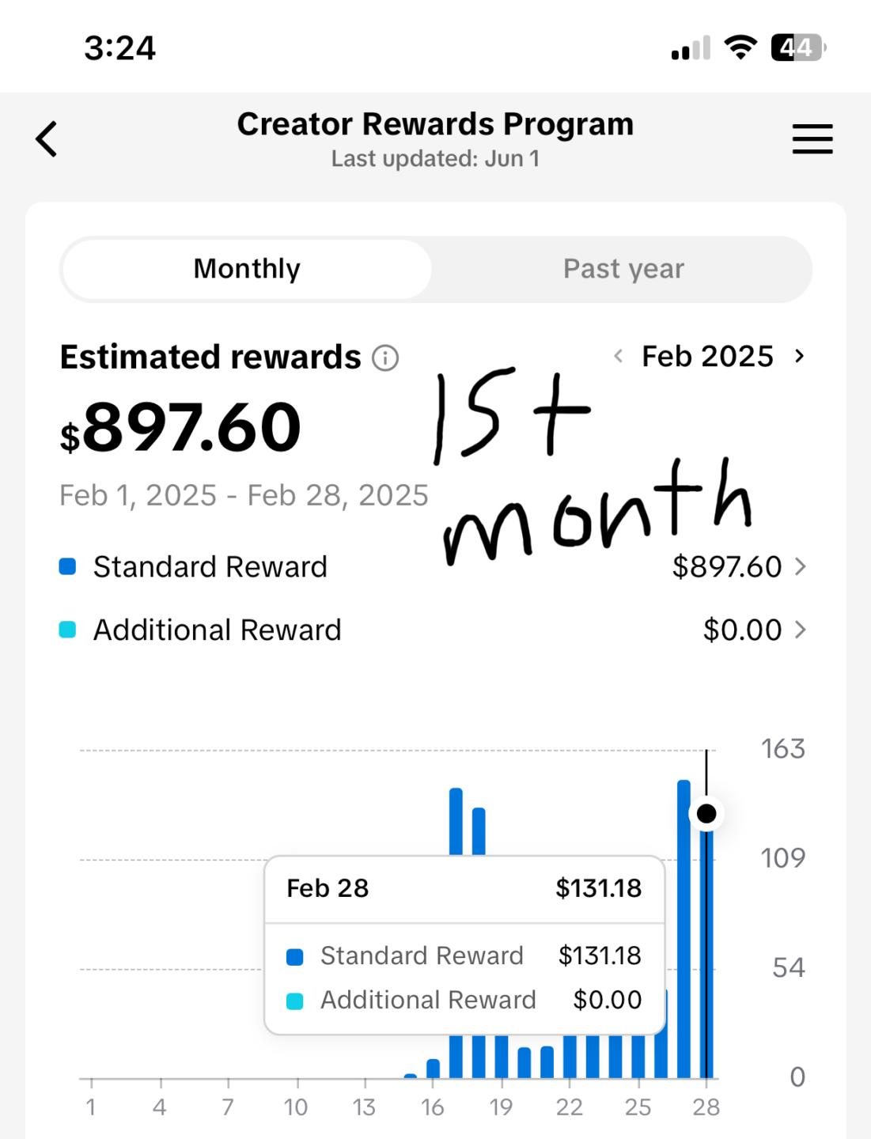Image resolution: width=871 pixels, height=1139 pixels.
Task: Tap the Feb 2025 month label
Action: pyautogui.click(x=707, y=357)
